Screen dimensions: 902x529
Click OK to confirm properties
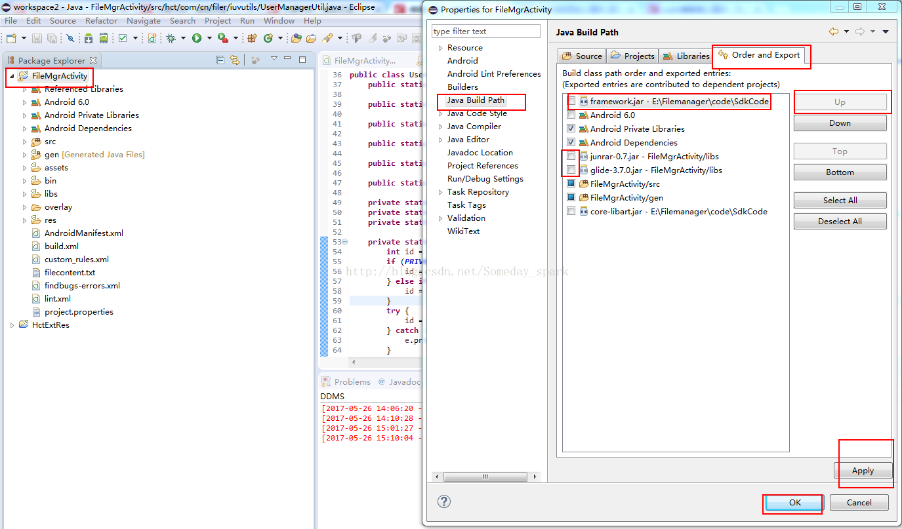[x=794, y=503]
